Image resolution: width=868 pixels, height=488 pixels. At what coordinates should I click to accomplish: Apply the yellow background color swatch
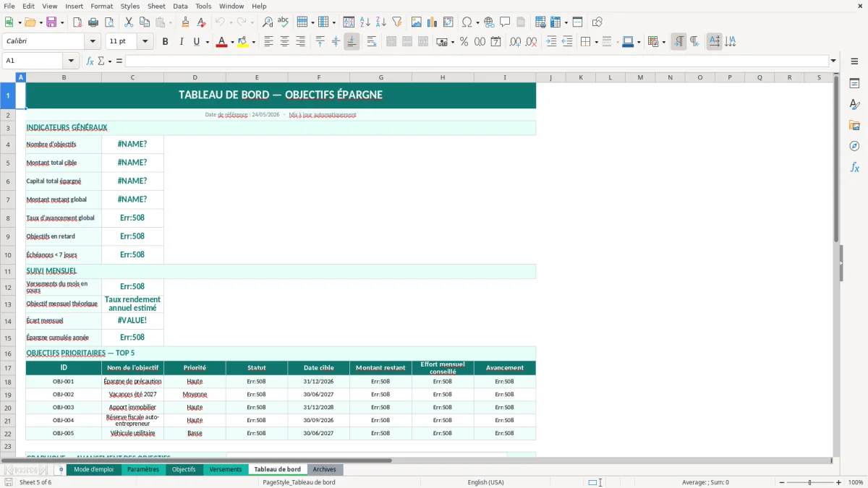(x=243, y=42)
